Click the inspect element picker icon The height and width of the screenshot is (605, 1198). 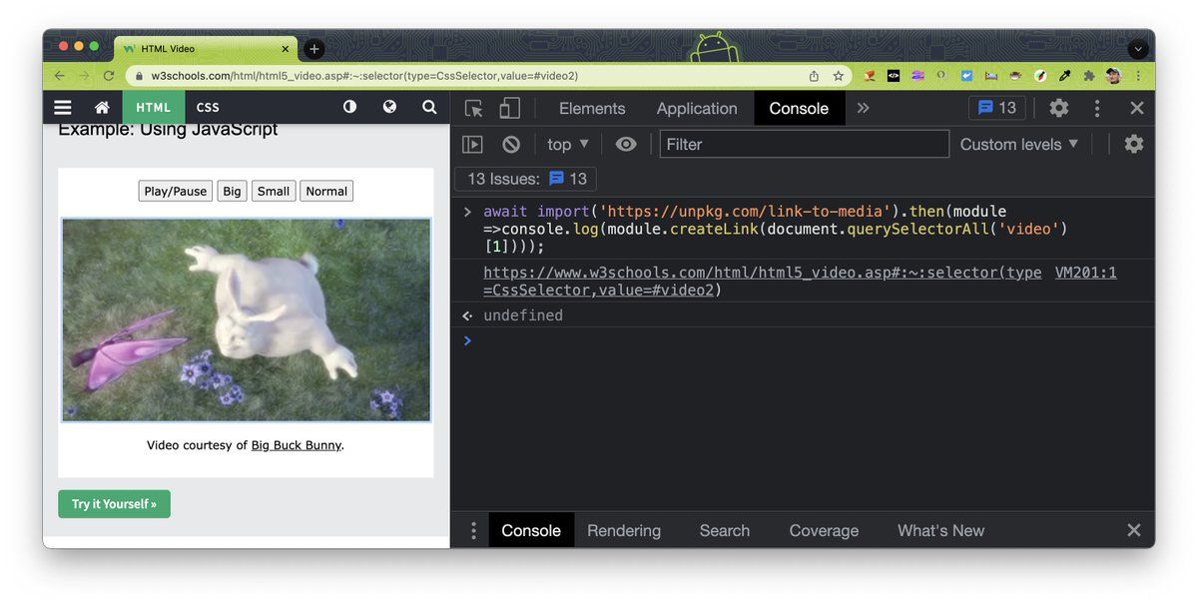pos(474,108)
